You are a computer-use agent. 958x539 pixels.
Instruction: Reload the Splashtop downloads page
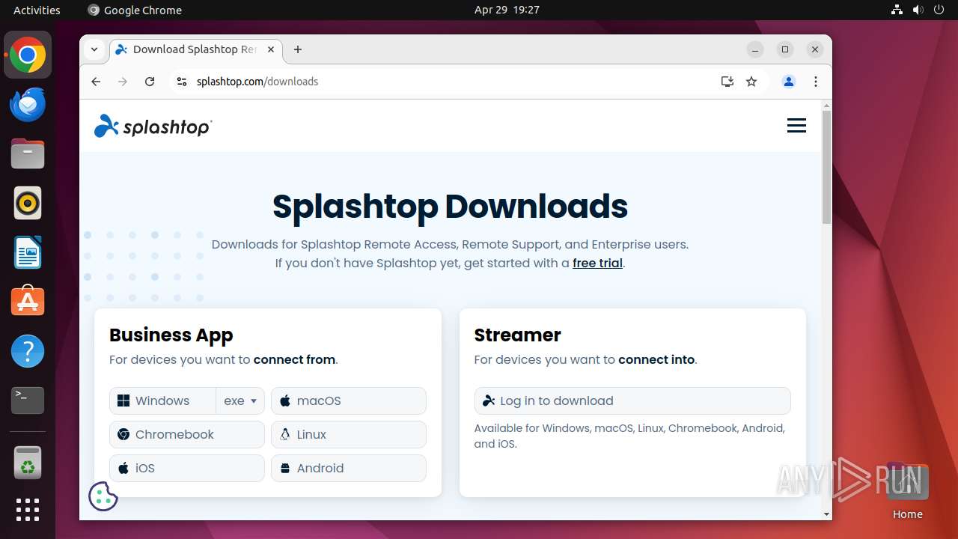pyautogui.click(x=150, y=82)
